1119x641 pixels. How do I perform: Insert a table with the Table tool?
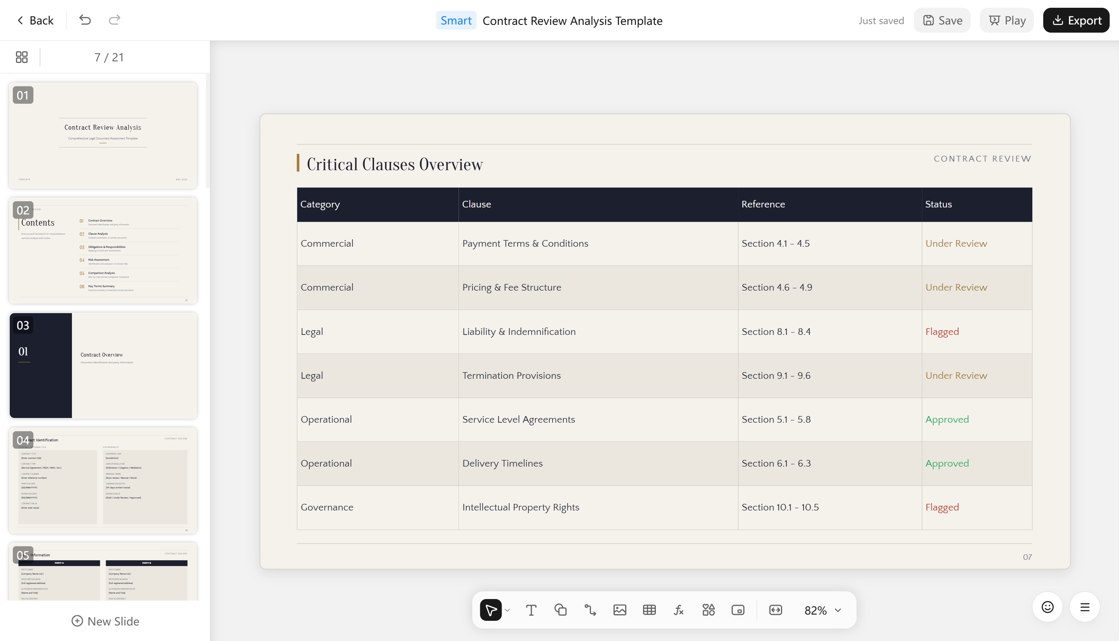(649, 610)
